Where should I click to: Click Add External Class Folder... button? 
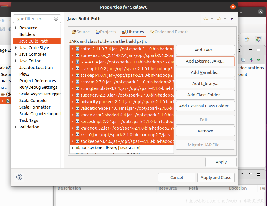tap(205, 106)
